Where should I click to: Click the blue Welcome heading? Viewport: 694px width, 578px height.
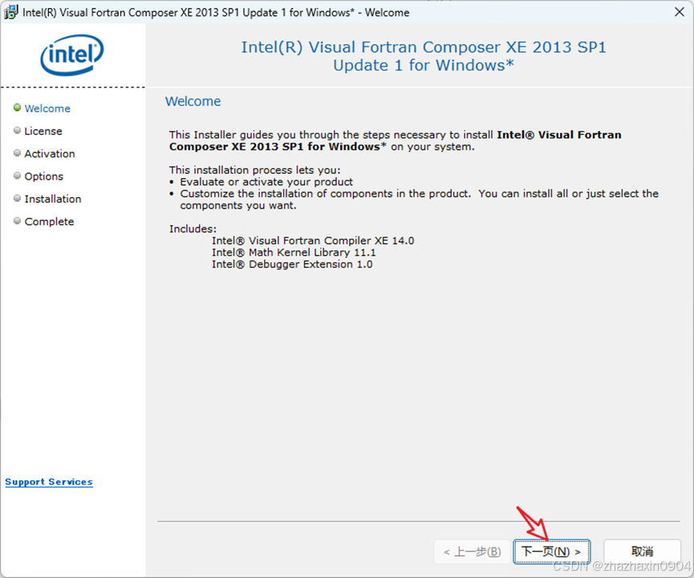[x=193, y=101]
